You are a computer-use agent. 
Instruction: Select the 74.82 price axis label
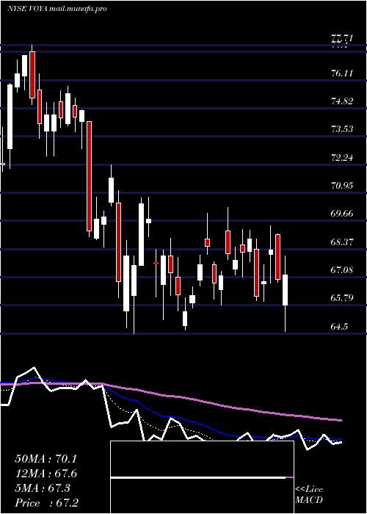click(342, 101)
